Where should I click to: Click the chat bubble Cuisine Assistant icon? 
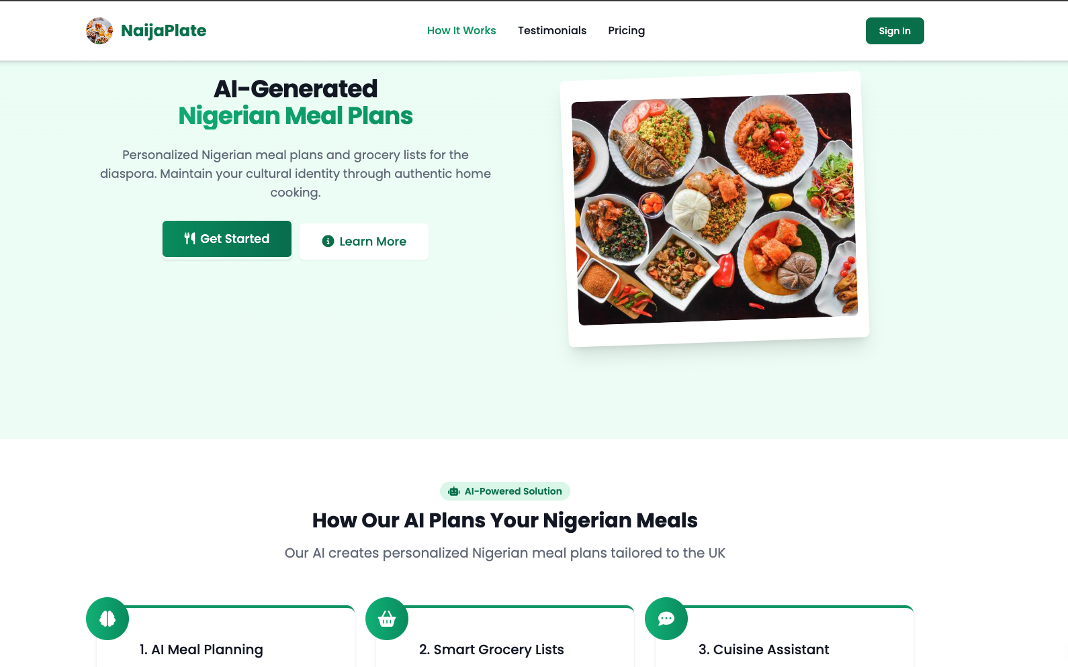click(666, 619)
